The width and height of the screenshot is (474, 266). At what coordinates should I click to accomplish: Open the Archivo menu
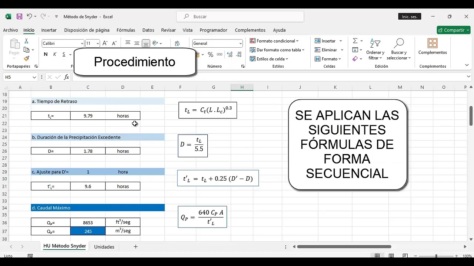(x=10, y=30)
